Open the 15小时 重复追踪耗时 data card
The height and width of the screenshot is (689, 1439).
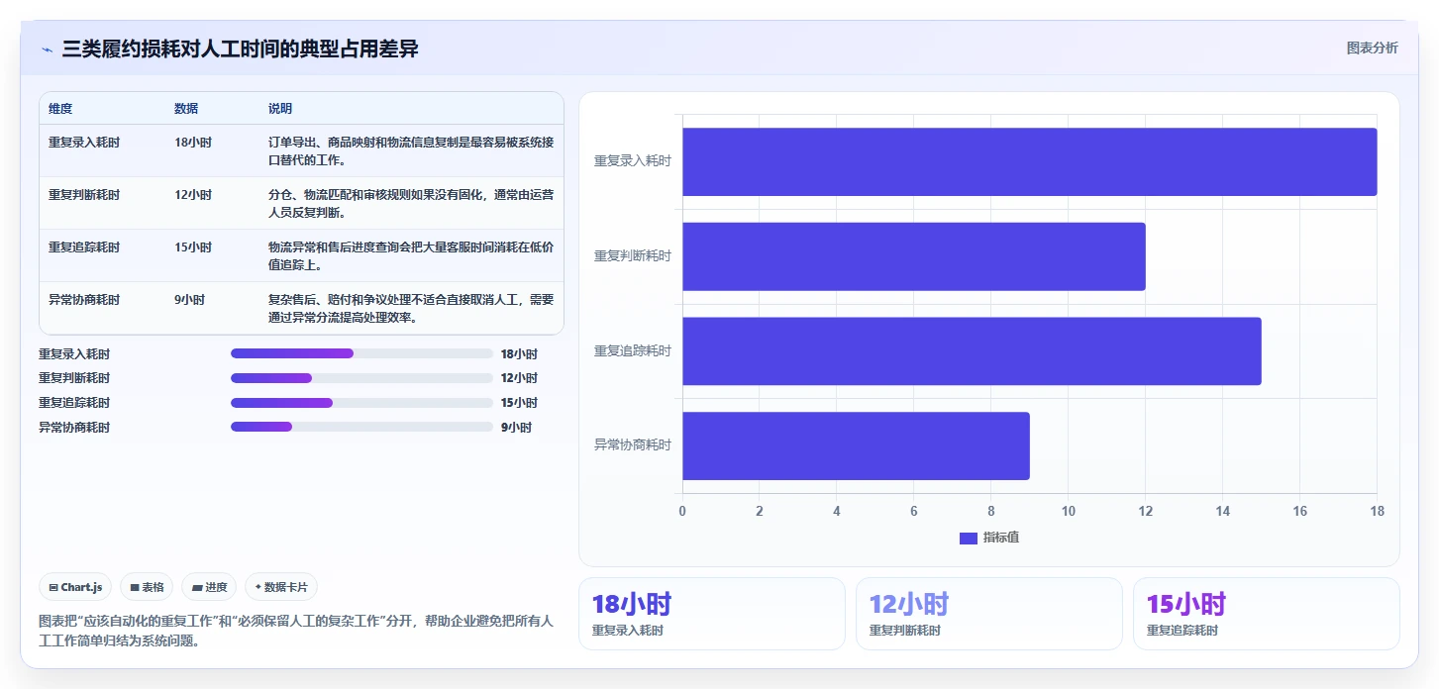pyautogui.click(x=1267, y=614)
